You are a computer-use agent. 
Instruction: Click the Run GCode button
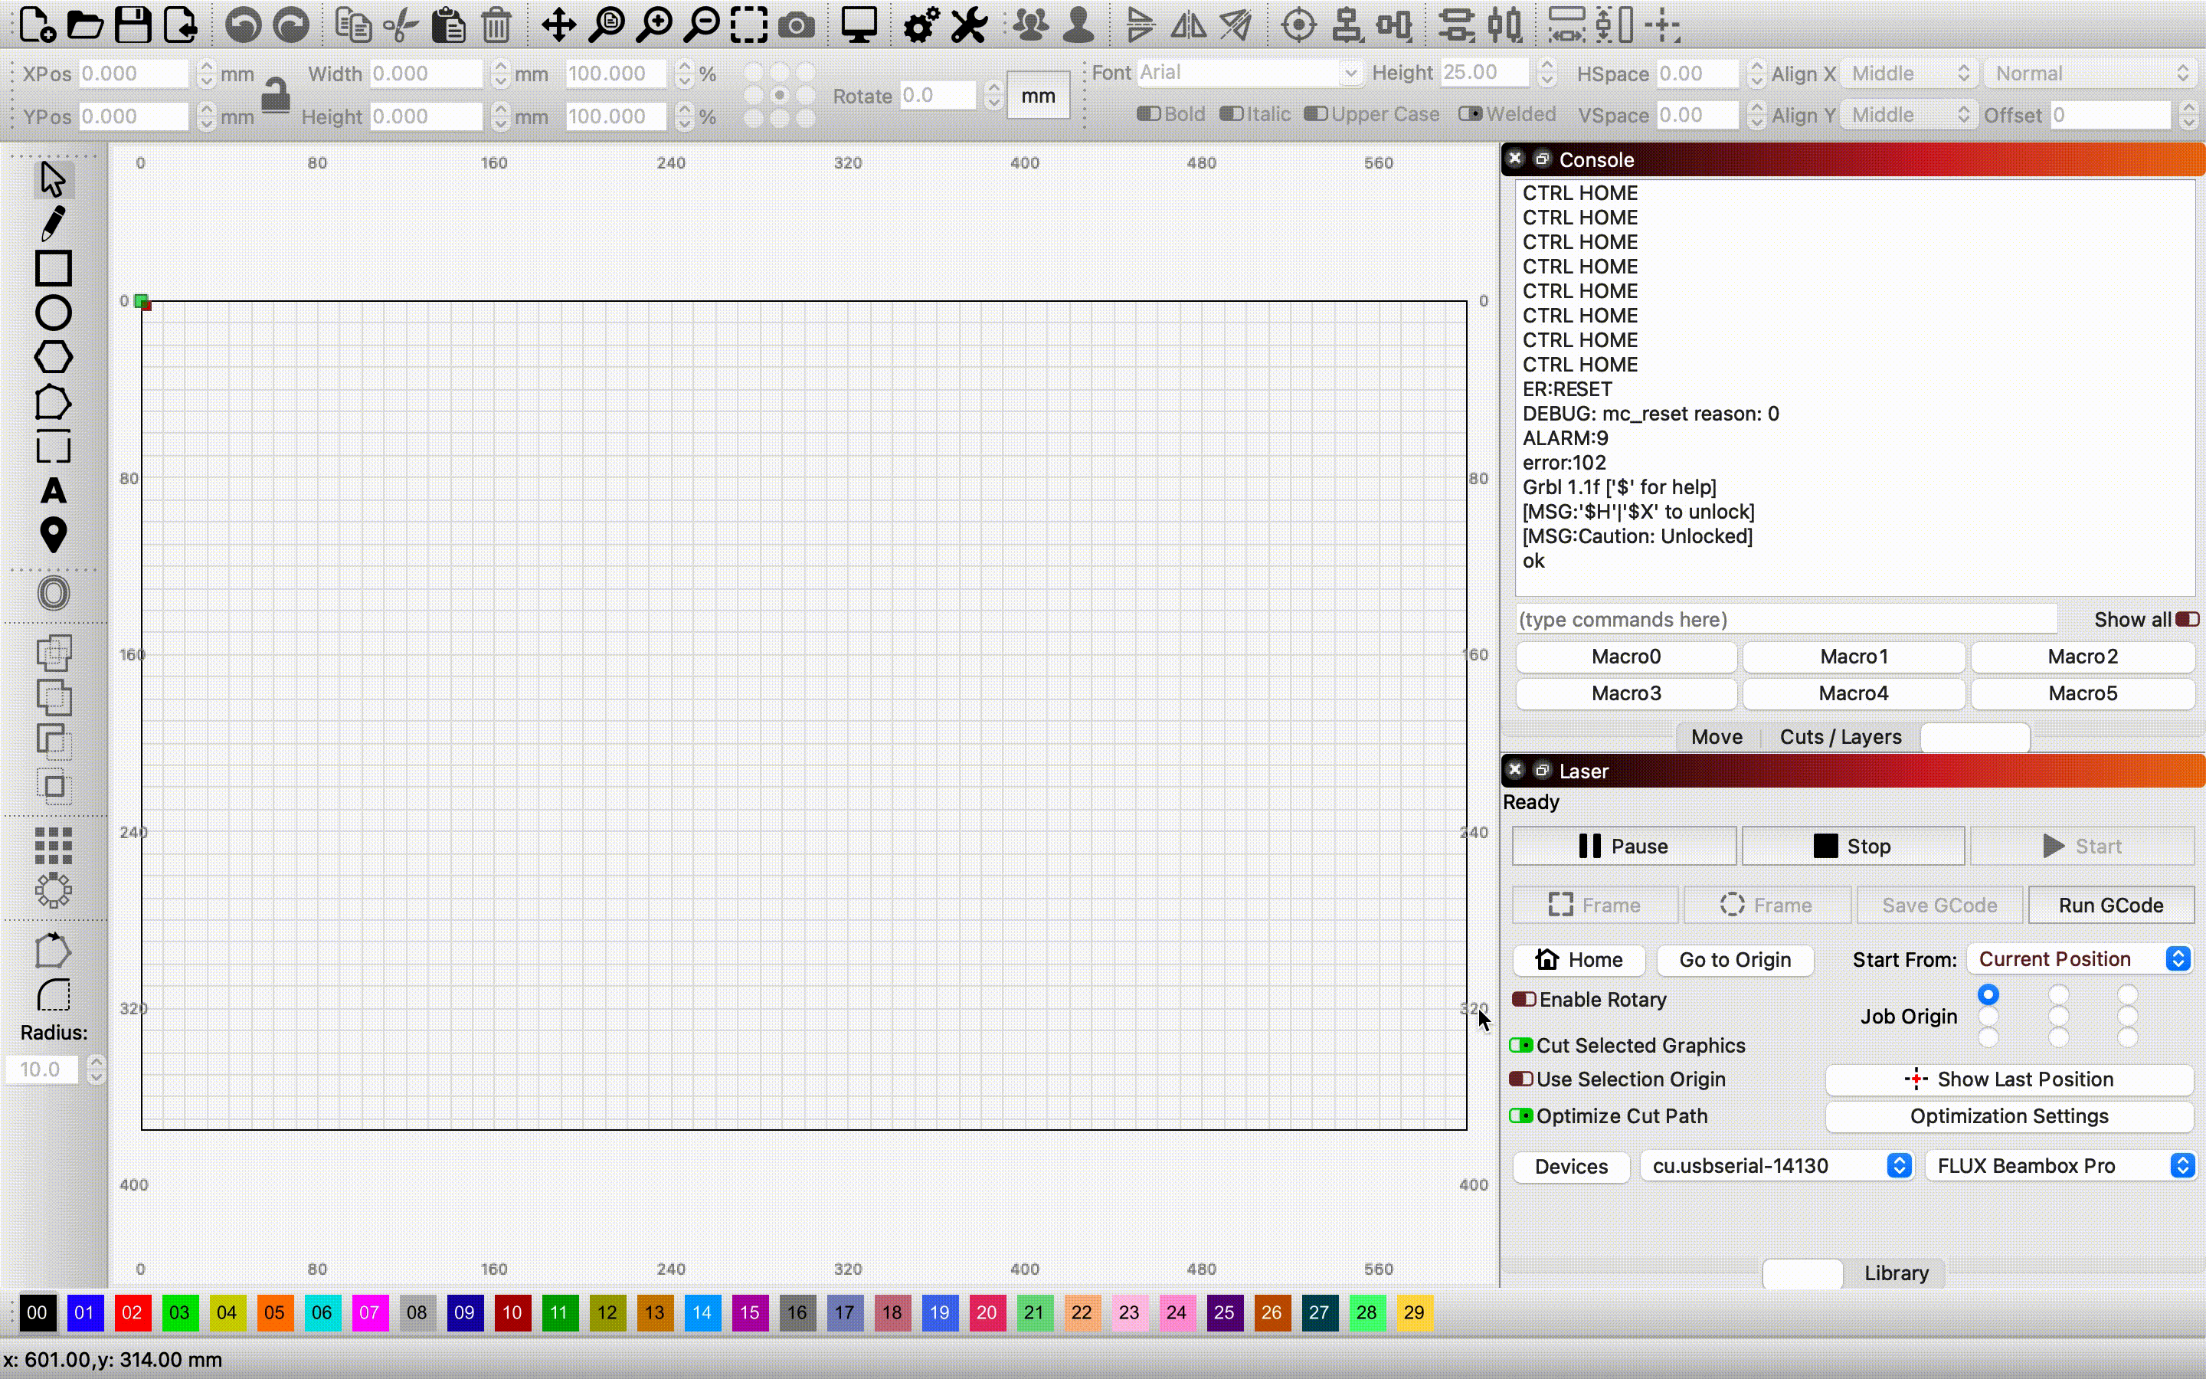[2109, 905]
